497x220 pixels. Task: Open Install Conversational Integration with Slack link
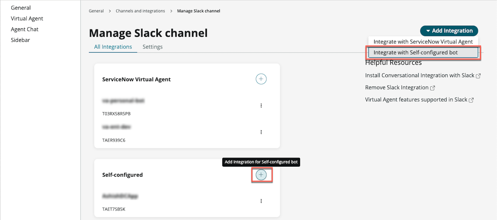coord(420,75)
